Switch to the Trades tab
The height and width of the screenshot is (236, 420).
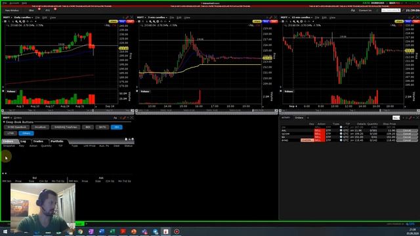point(38,142)
